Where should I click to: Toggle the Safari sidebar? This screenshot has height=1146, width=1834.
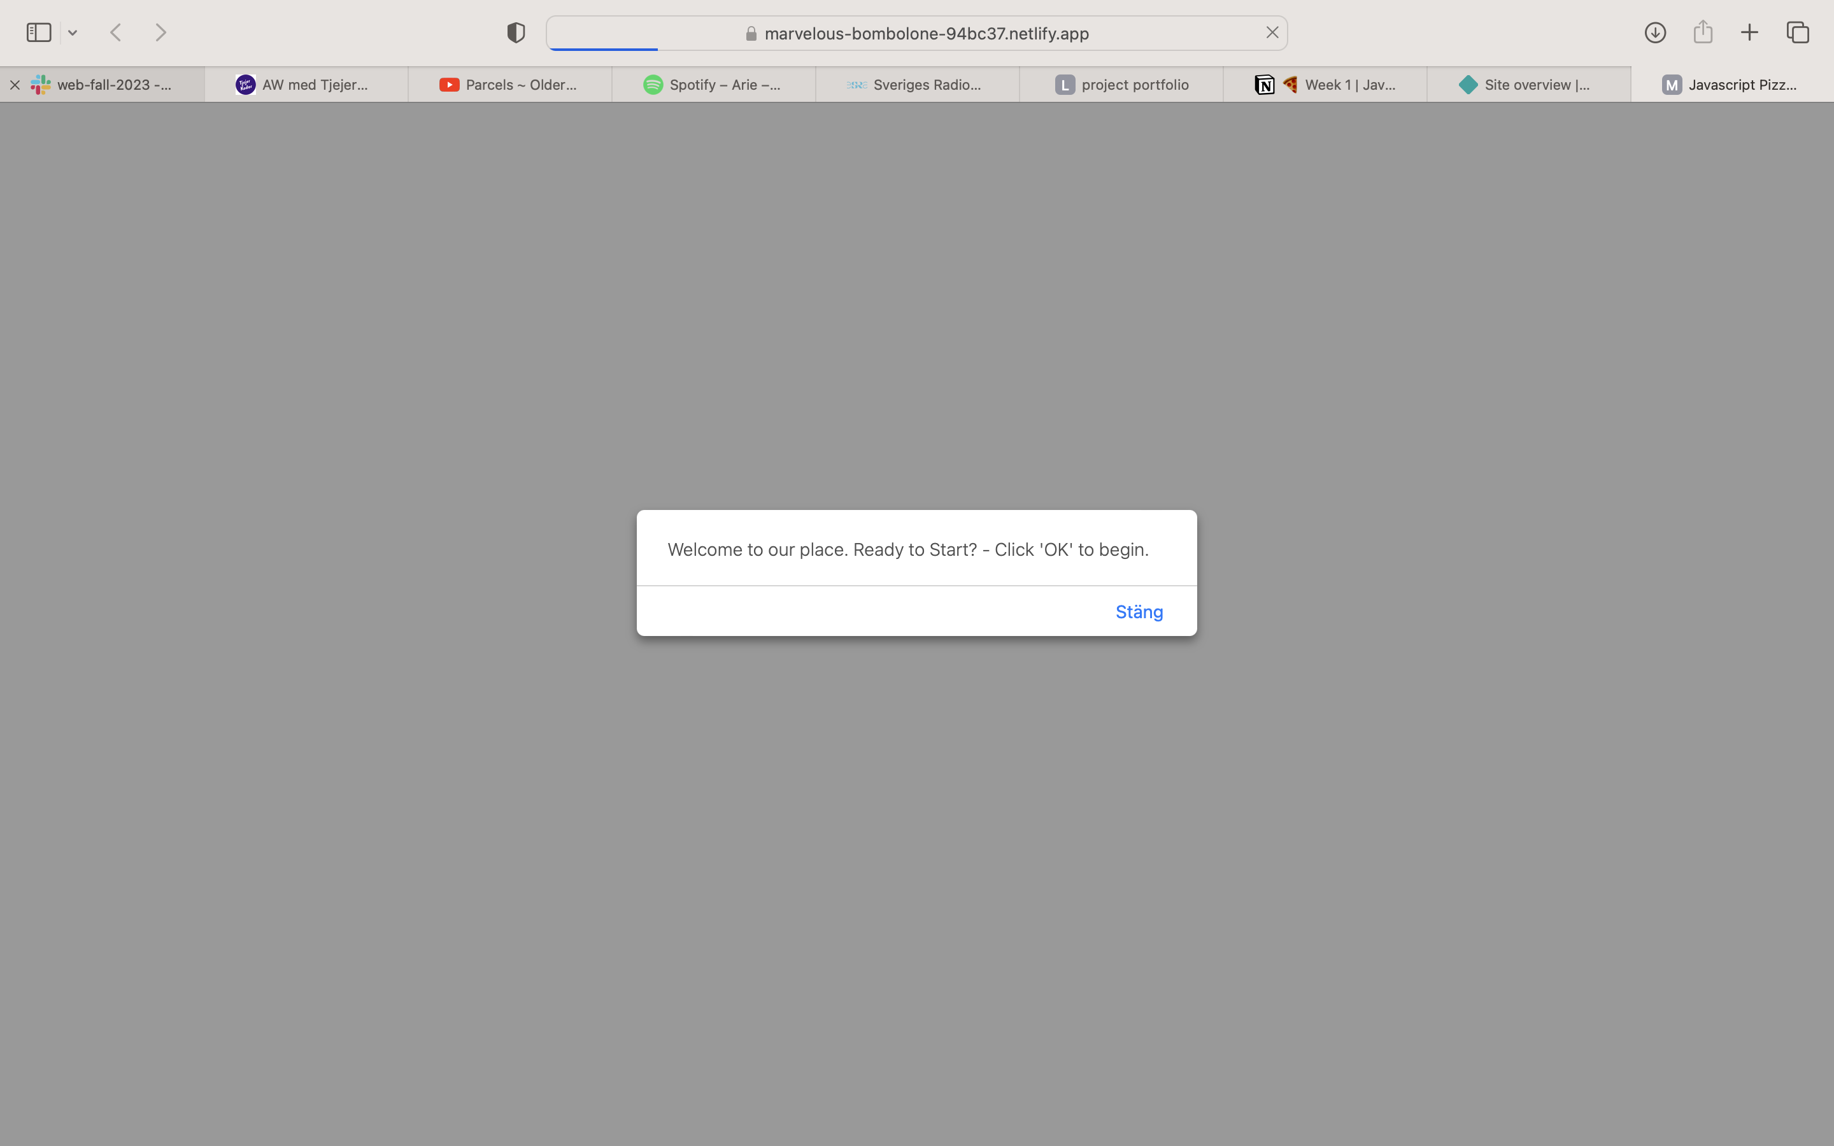tap(39, 32)
